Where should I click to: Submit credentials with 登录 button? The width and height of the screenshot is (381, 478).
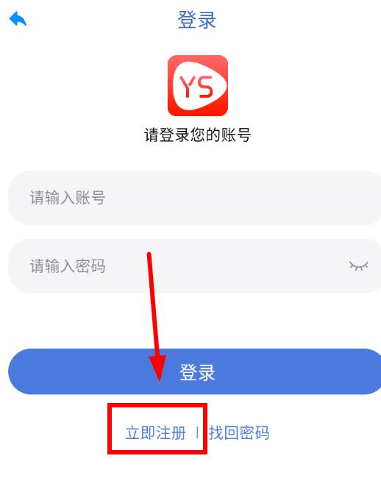(x=194, y=371)
